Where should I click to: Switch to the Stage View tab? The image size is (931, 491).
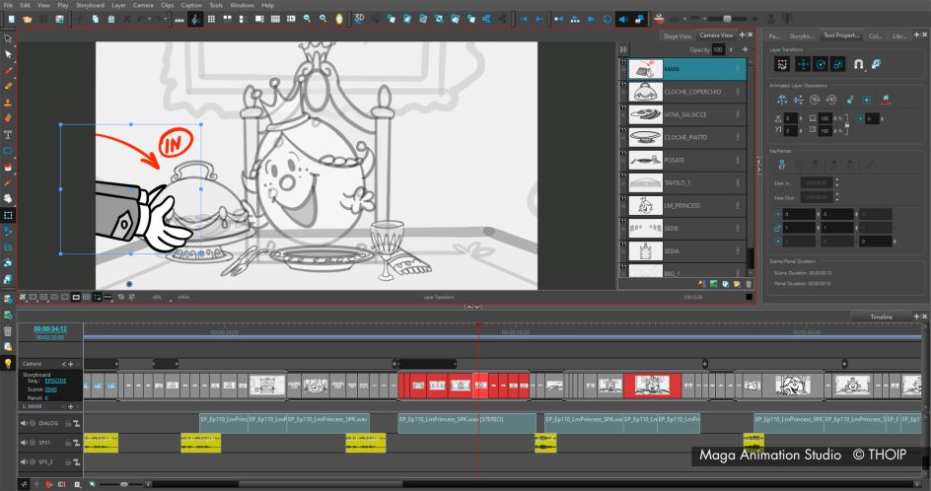[x=677, y=36]
